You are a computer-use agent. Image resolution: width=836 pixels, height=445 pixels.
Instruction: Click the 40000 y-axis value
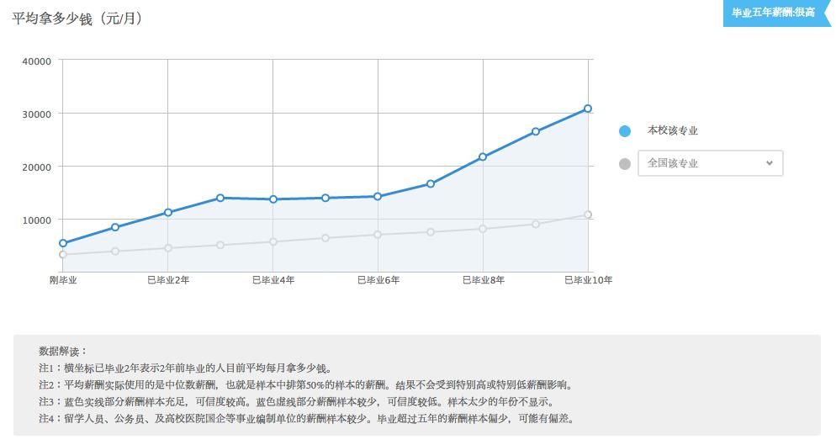[x=37, y=61]
